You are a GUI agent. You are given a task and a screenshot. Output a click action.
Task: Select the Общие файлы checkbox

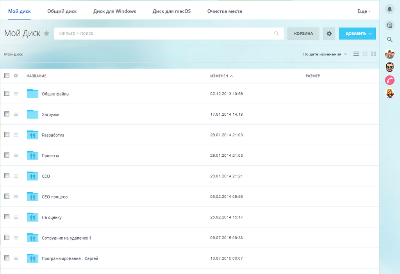[7, 93]
